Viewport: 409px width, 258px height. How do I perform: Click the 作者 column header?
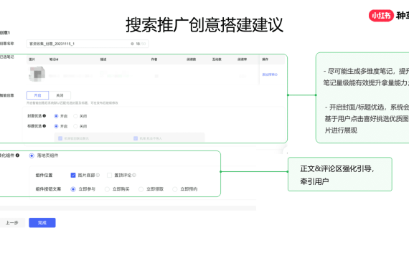(x=154, y=59)
